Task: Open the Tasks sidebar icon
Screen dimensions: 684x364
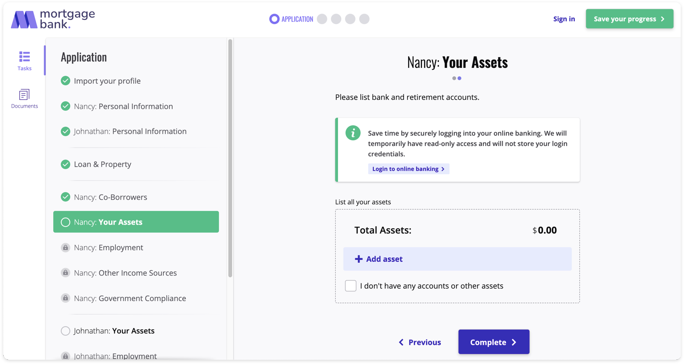Action: (24, 61)
